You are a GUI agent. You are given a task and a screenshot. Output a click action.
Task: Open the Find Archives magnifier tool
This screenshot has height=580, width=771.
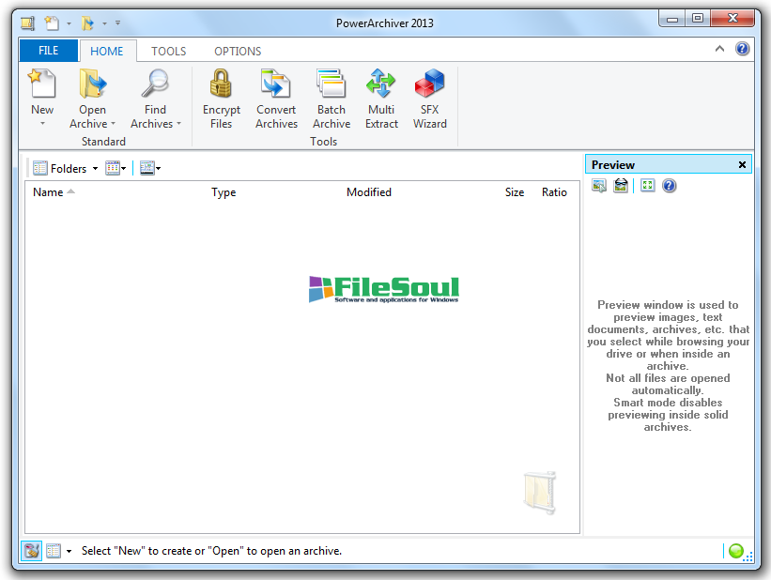point(155,84)
